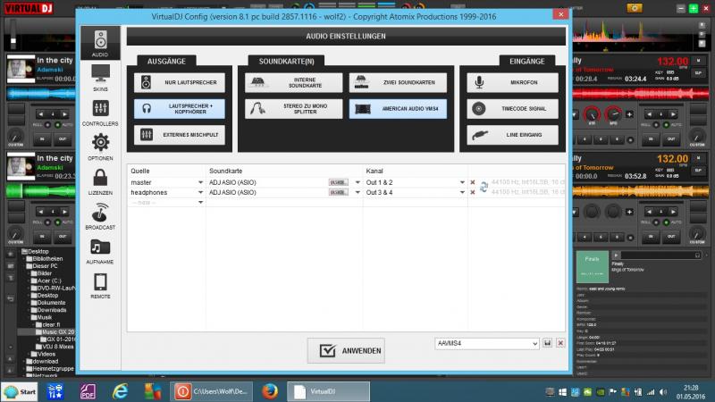Select Lautsprecher + Kopfhörer output
715x402 pixels.
click(x=180, y=109)
